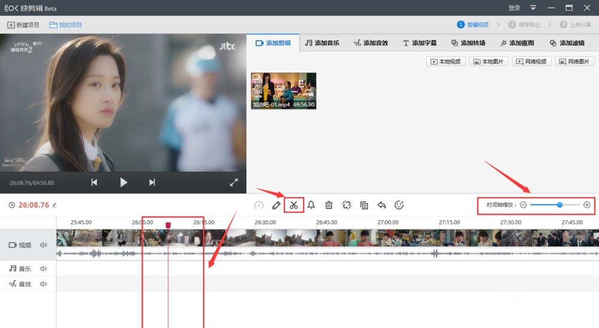The height and width of the screenshot is (328, 599).
Task: Click the preview time 26:08.76/69:56.80
Action: coord(32,183)
